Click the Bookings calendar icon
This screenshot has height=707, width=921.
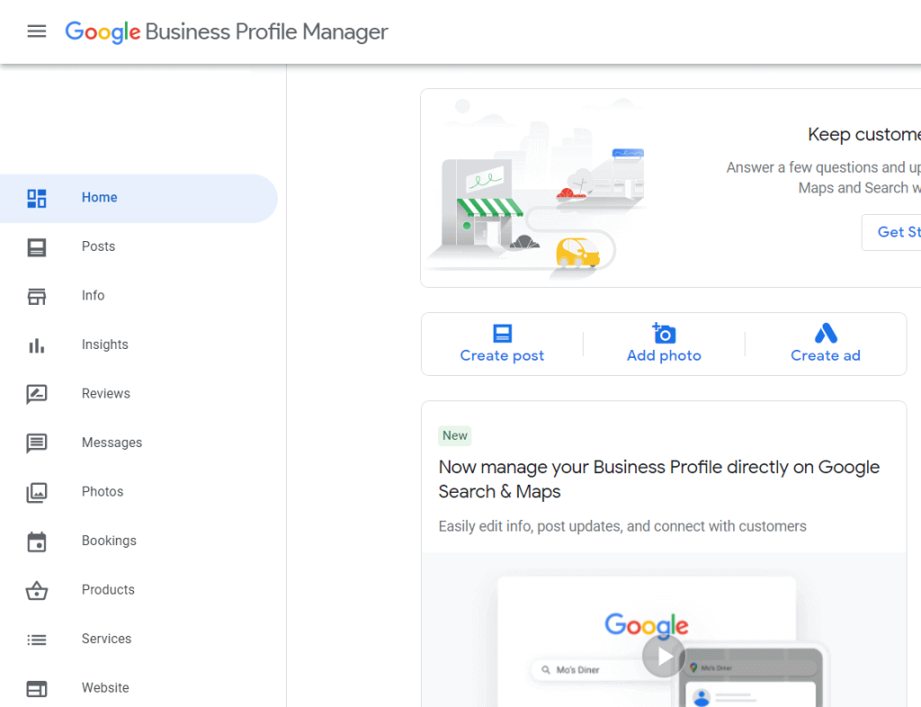click(36, 541)
